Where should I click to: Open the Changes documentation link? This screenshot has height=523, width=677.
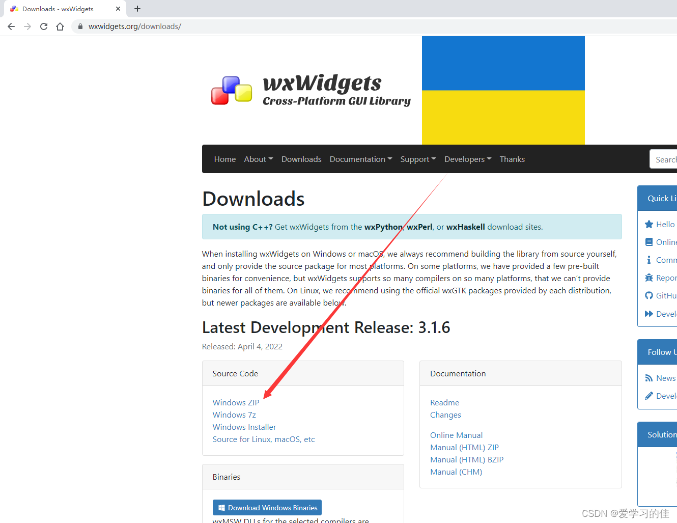(x=445, y=415)
